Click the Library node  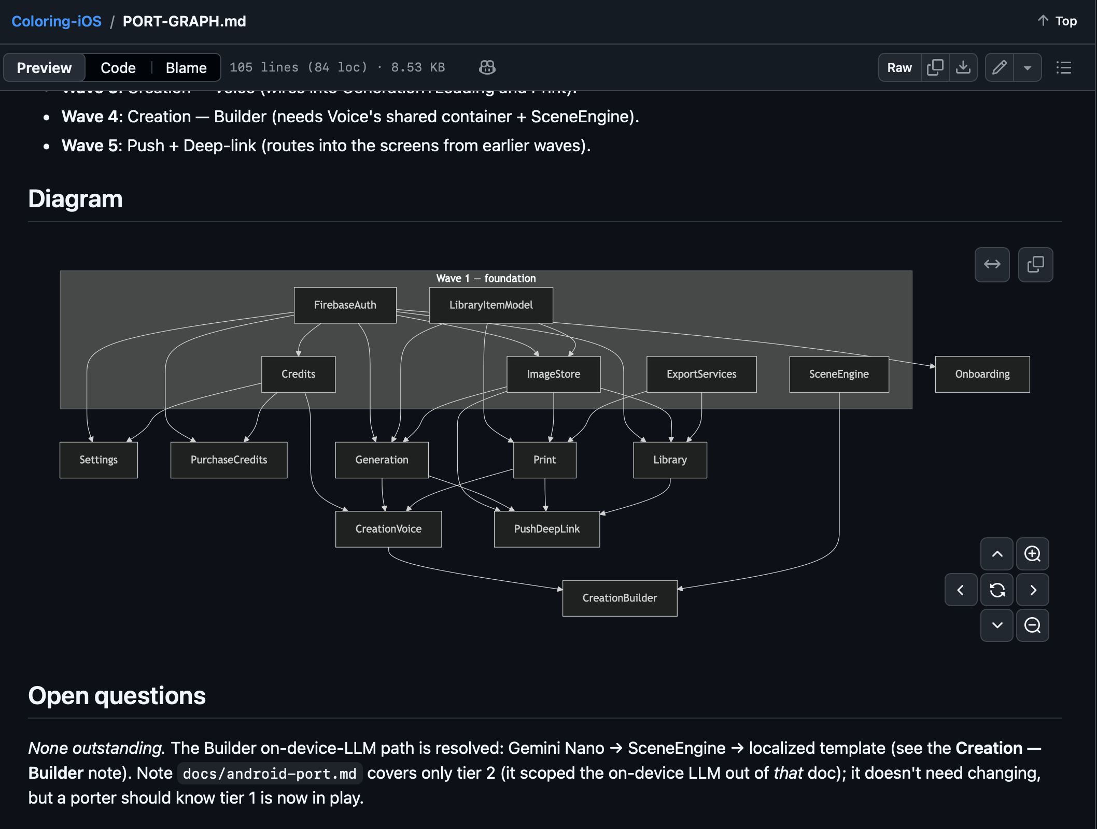pos(670,460)
